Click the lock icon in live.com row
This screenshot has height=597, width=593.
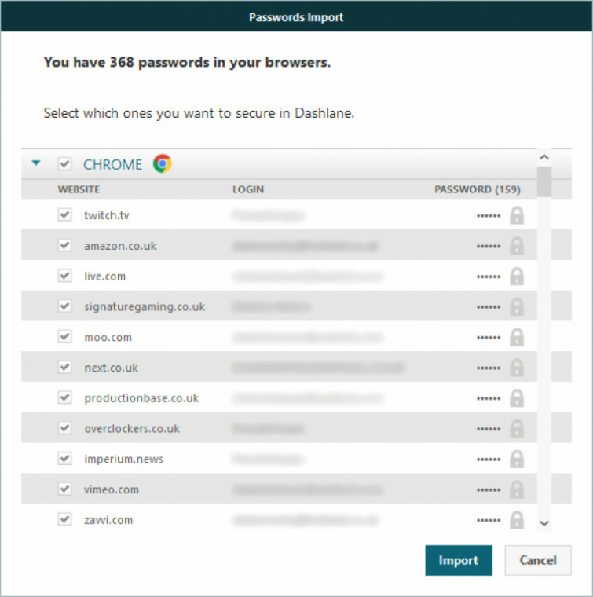click(x=517, y=277)
